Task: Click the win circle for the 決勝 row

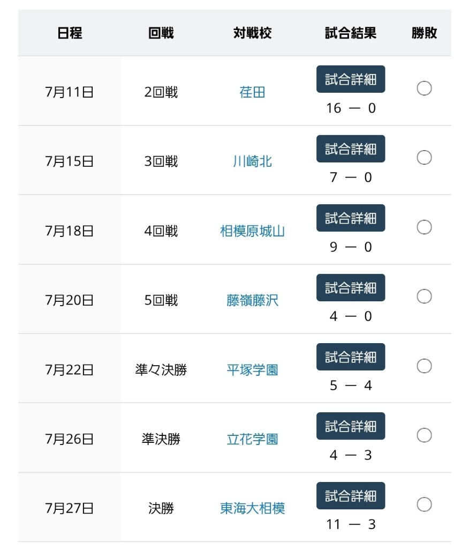Action: coord(424,505)
